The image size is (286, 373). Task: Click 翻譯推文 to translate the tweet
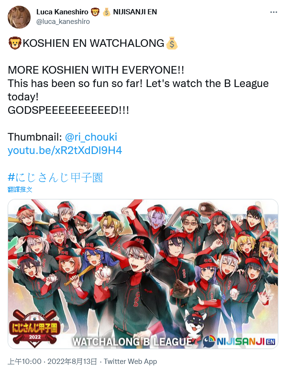tap(20, 189)
